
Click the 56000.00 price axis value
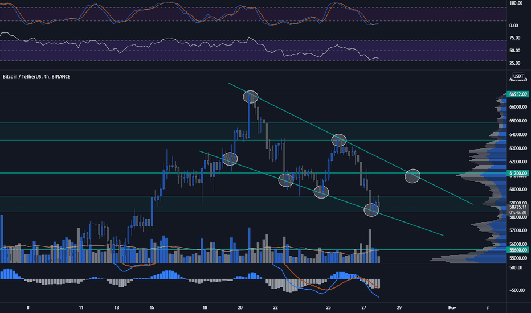click(518, 244)
